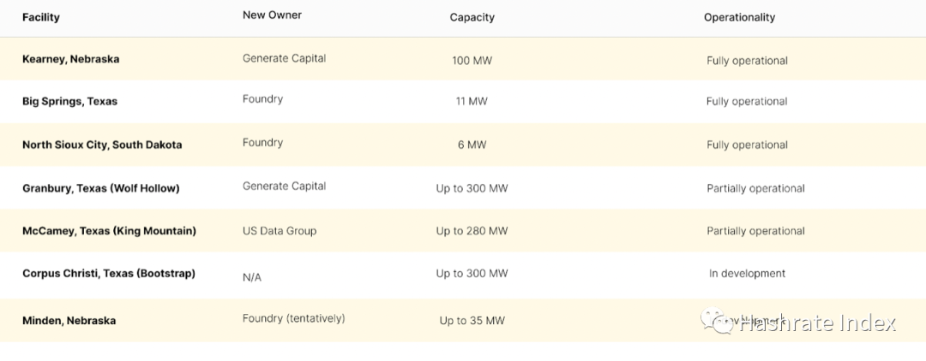The height and width of the screenshot is (361, 926).
Task: Select the Up to 280 MW capacity
Action: point(472,231)
